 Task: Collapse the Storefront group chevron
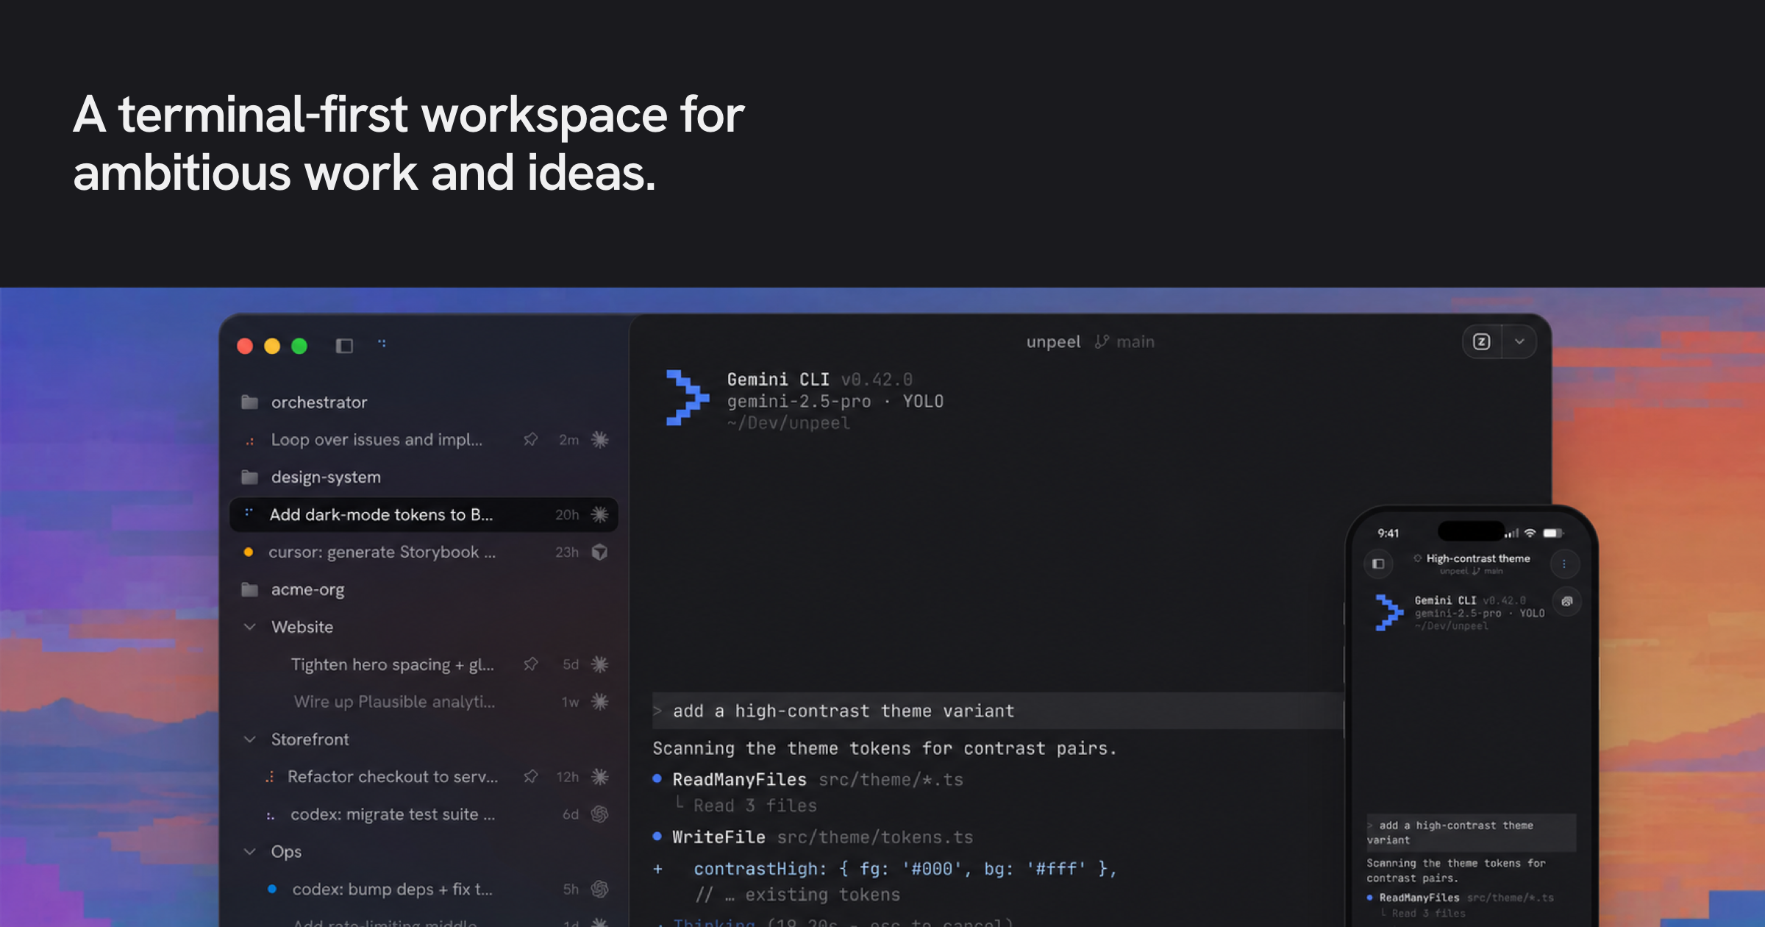pos(250,739)
